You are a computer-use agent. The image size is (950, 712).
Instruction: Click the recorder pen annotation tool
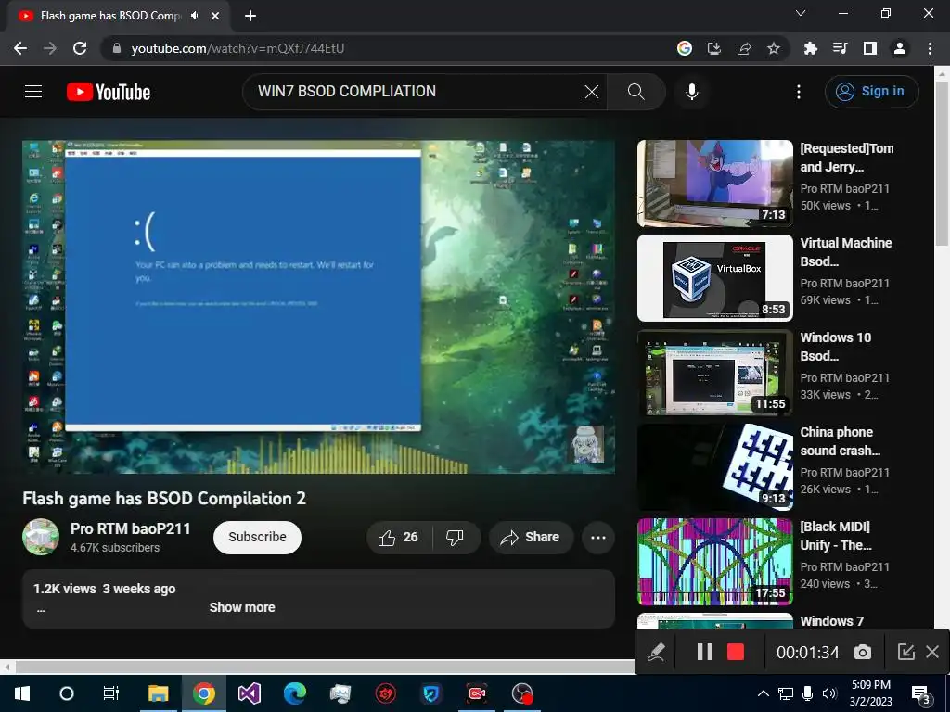(x=656, y=652)
